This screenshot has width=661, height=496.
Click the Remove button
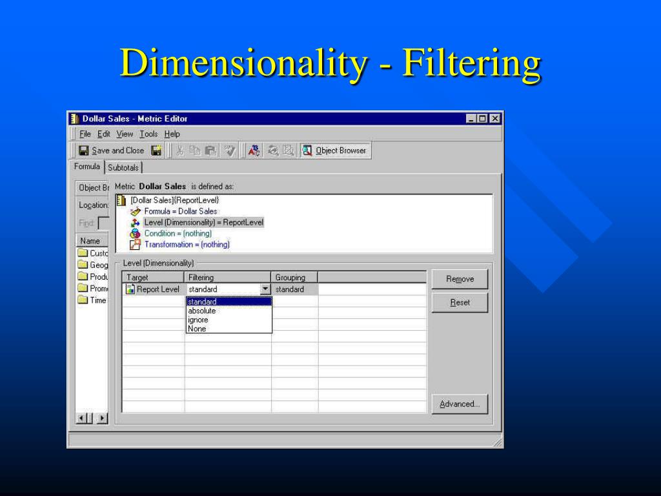[x=460, y=279]
